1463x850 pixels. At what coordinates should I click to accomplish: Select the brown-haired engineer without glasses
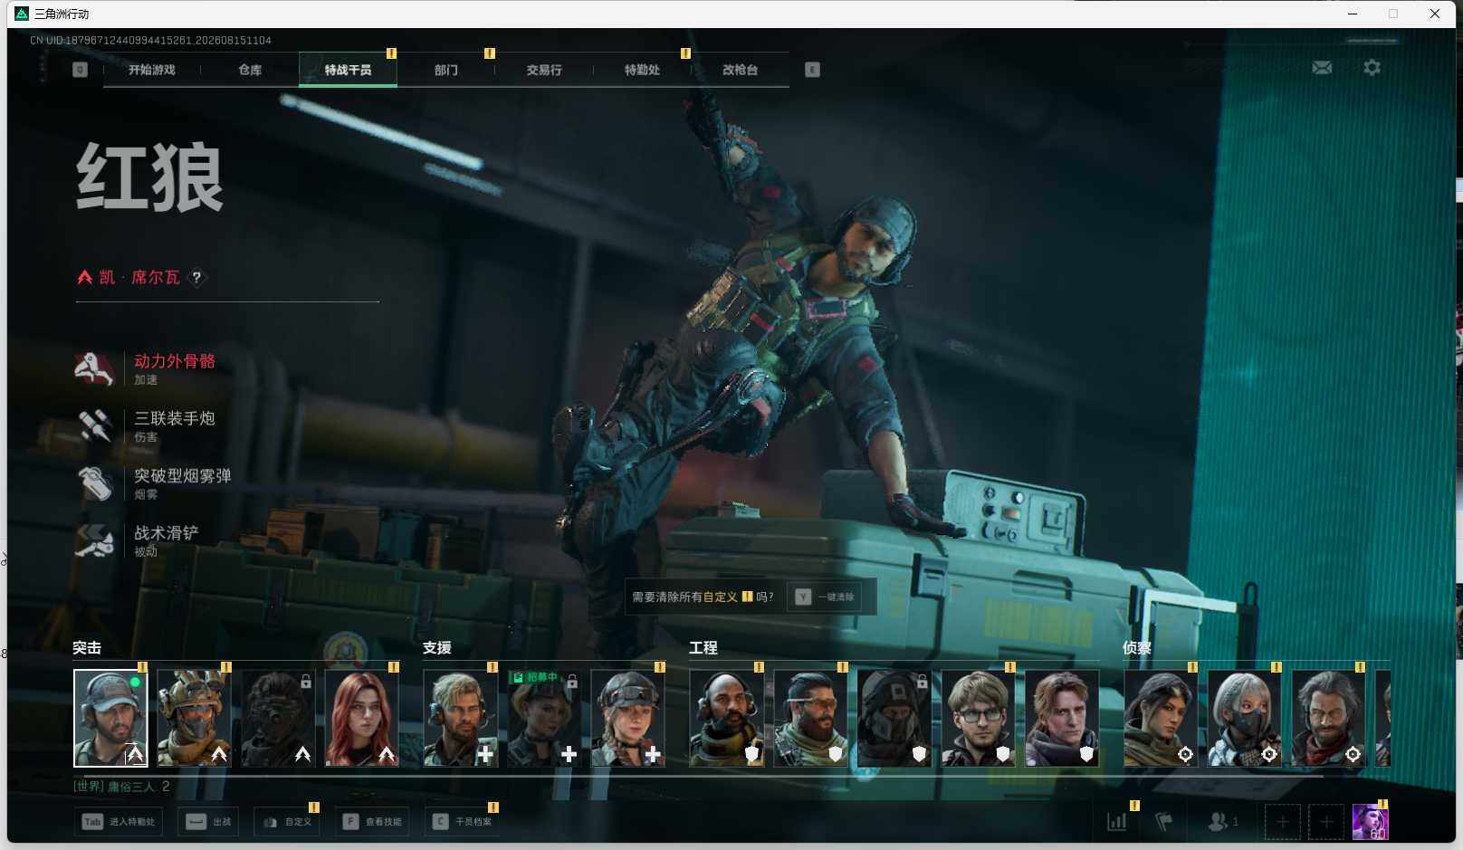point(1061,718)
